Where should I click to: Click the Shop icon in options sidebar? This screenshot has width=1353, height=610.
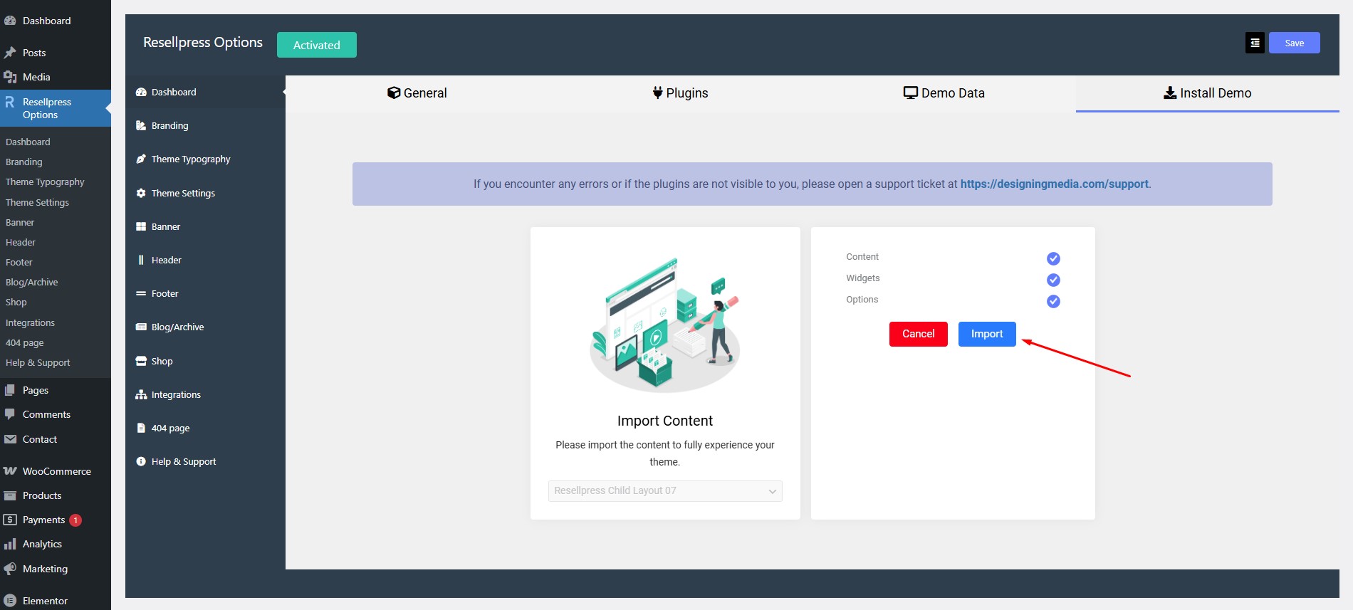coord(141,362)
